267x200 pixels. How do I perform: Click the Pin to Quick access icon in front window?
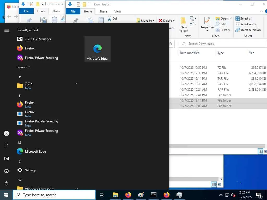(x=76, y=21)
